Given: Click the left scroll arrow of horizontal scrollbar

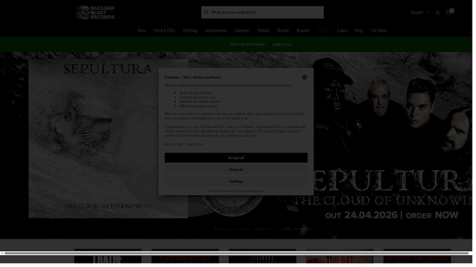Looking at the screenshot, I should point(2,253).
